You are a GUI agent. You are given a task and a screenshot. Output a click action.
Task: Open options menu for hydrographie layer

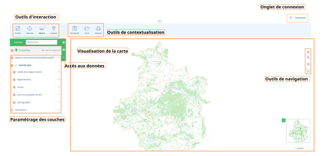point(59,102)
